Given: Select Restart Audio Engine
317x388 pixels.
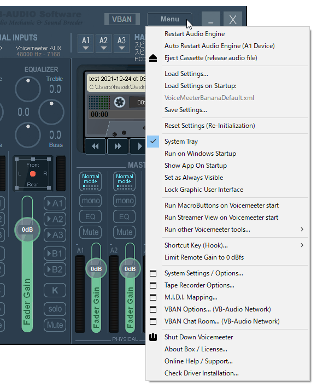Looking at the screenshot, I should (x=227, y=34).
